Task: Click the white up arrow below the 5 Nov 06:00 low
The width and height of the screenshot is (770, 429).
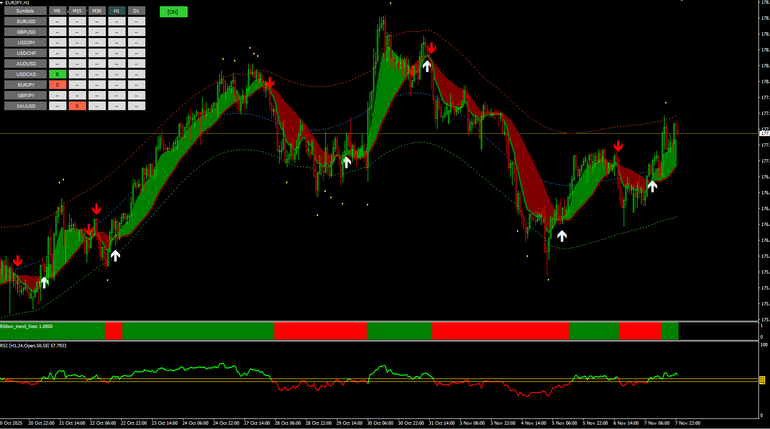Action: pos(562,236)
